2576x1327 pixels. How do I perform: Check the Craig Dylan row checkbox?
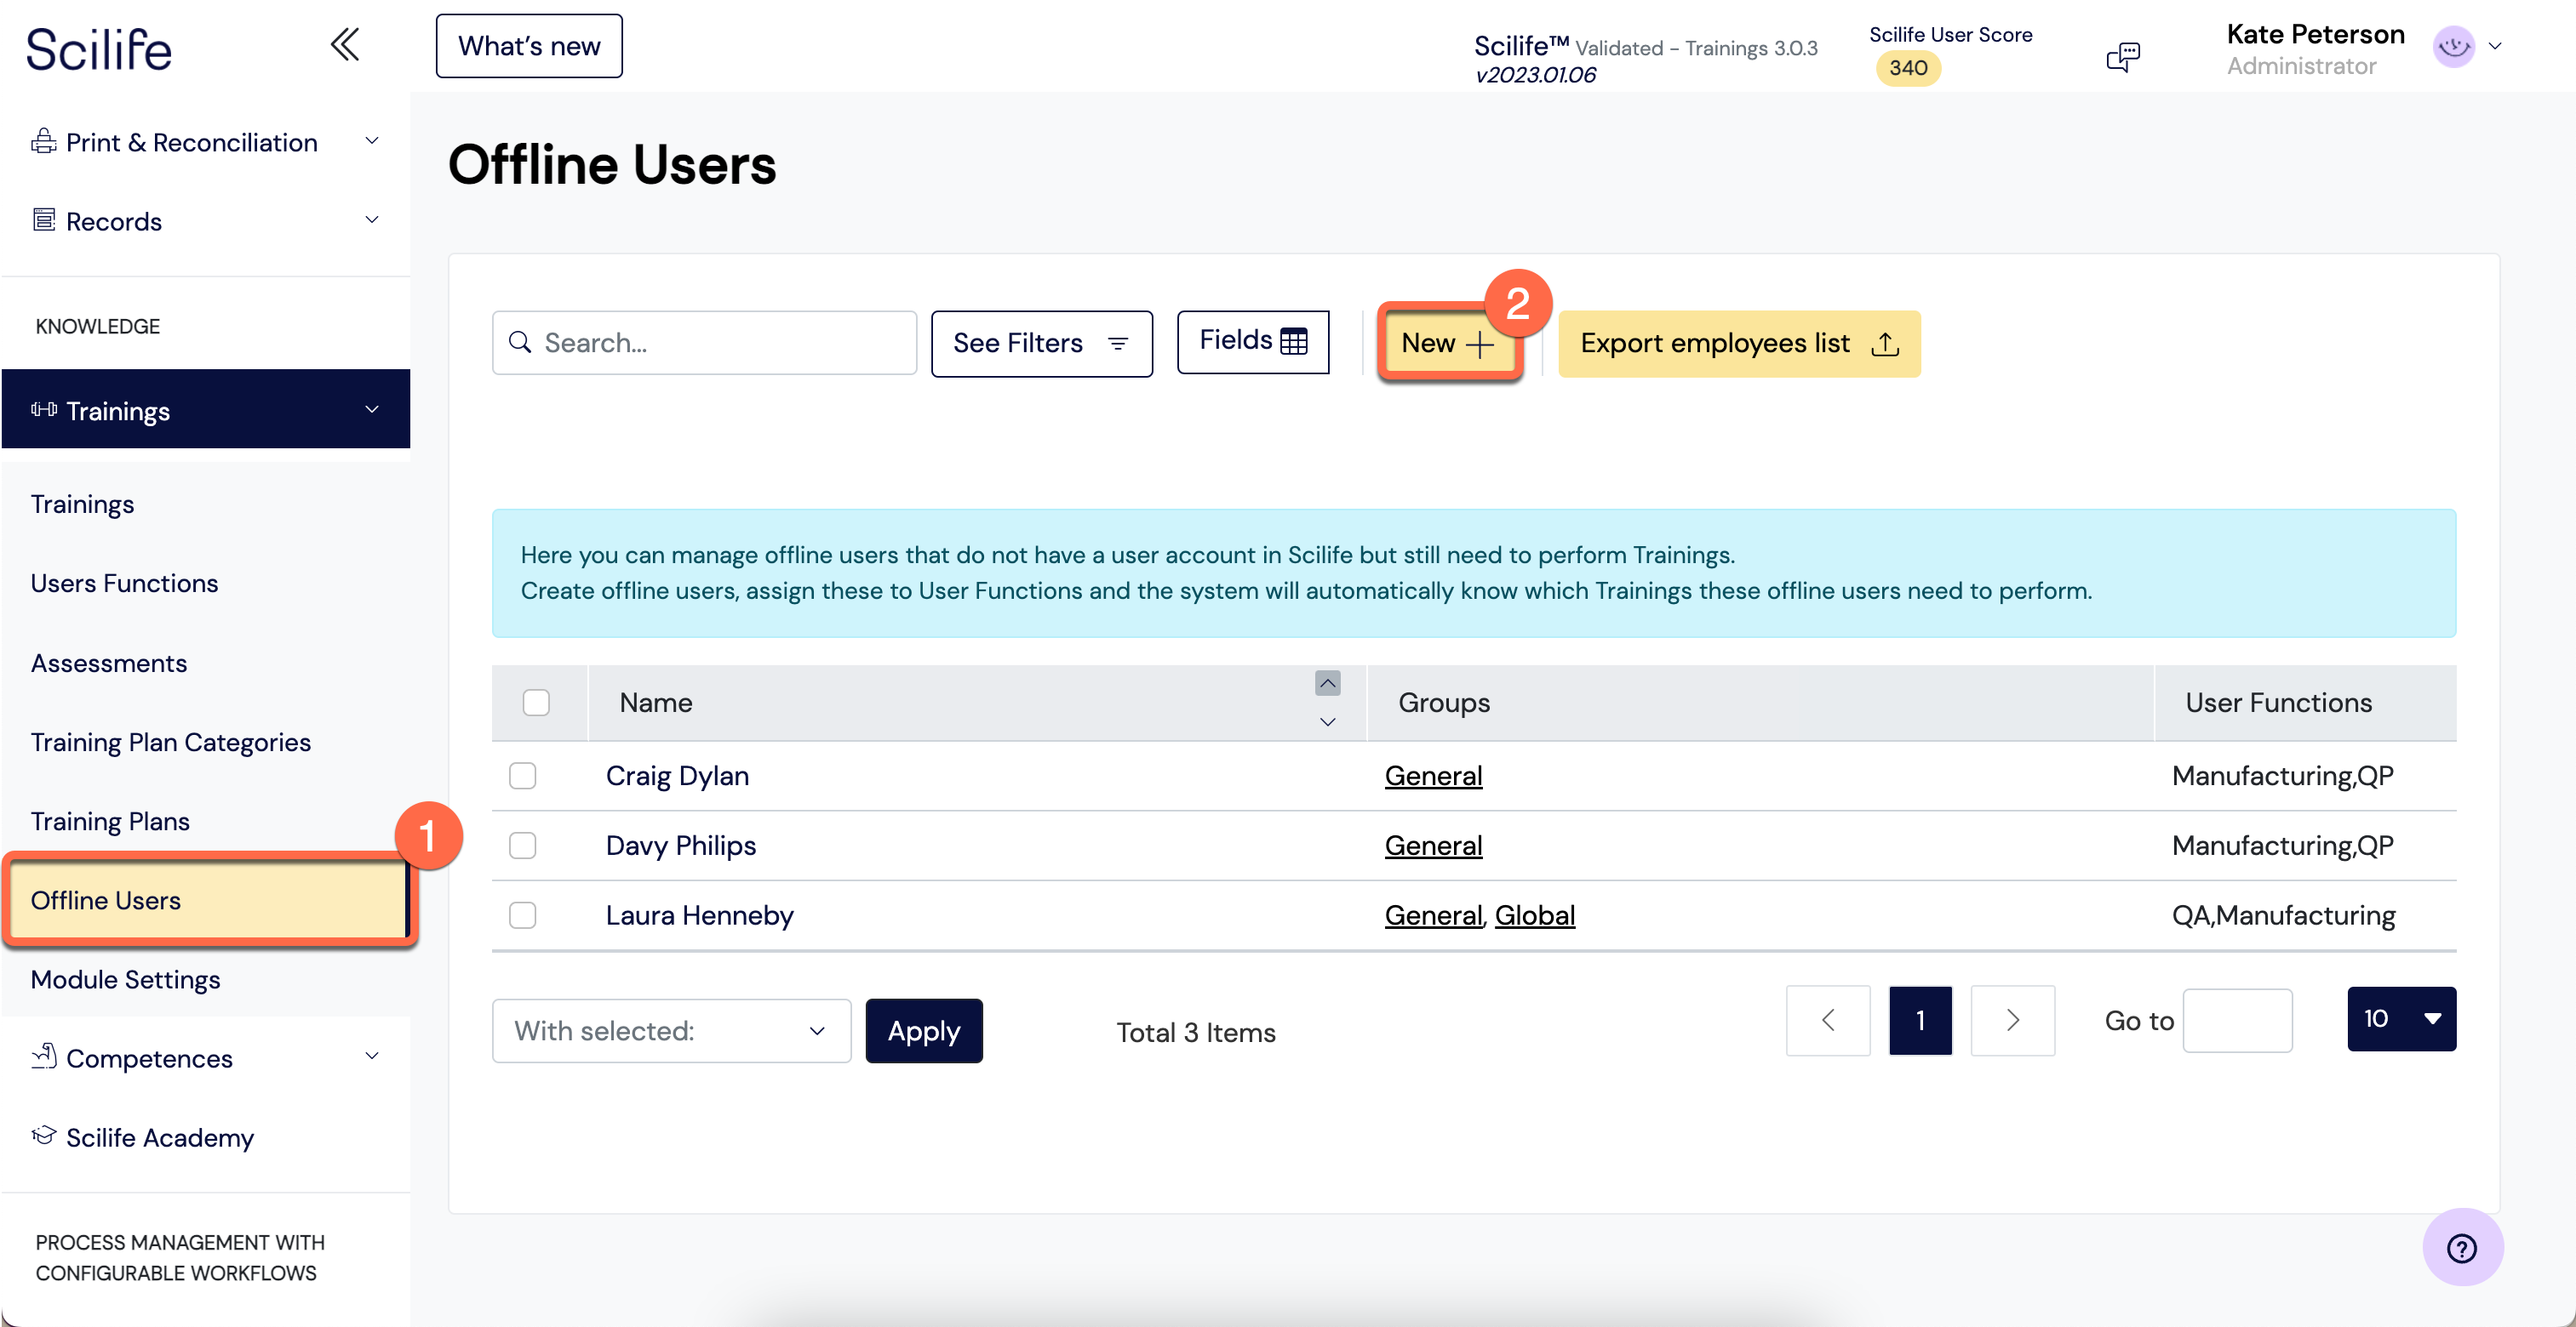[x=522, y=776]
